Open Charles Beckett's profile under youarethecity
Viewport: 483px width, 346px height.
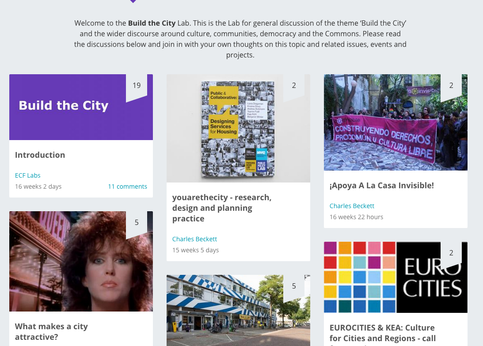coord(194,239)
